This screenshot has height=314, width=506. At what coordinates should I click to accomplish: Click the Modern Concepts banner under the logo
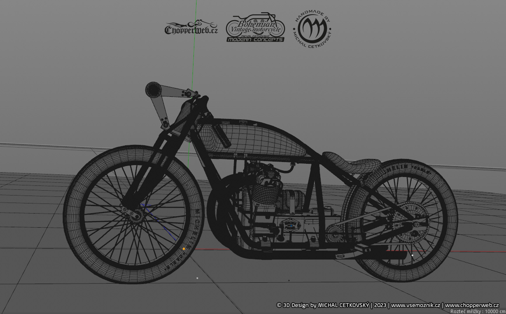pos(255,40)
